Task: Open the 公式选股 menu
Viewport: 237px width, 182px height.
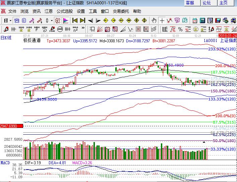Action: (64, 11)
